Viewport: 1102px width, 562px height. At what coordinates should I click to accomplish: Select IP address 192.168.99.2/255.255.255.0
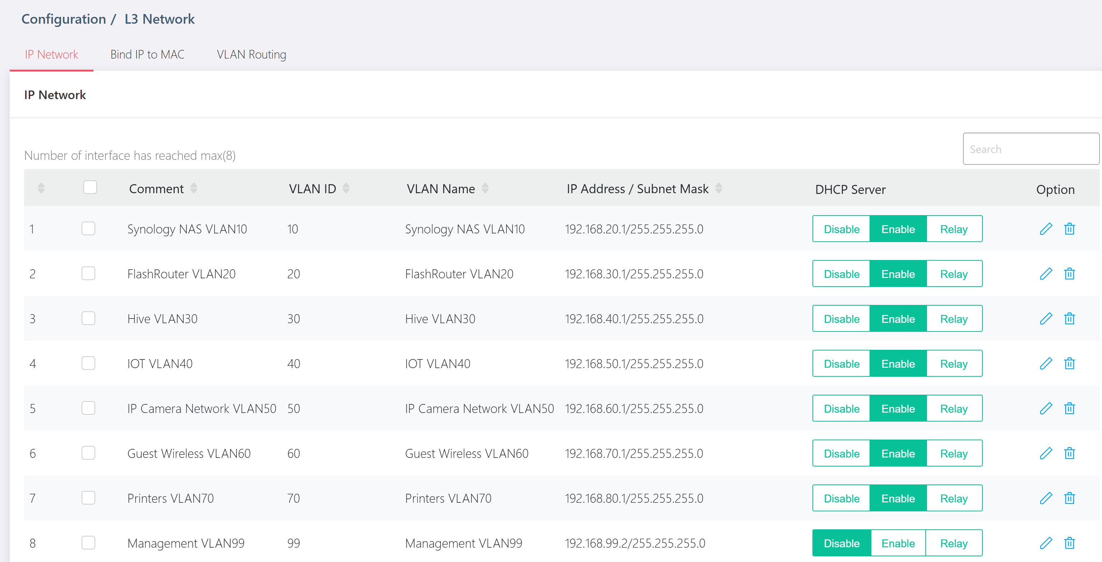pyautogui.click(x=635, y=543)
